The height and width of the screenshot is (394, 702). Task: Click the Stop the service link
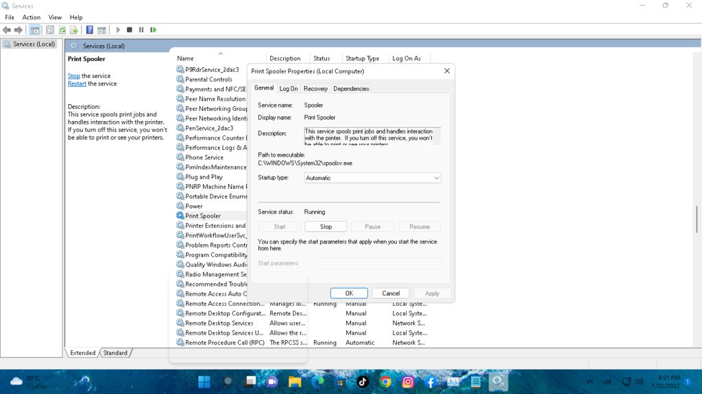74,76
